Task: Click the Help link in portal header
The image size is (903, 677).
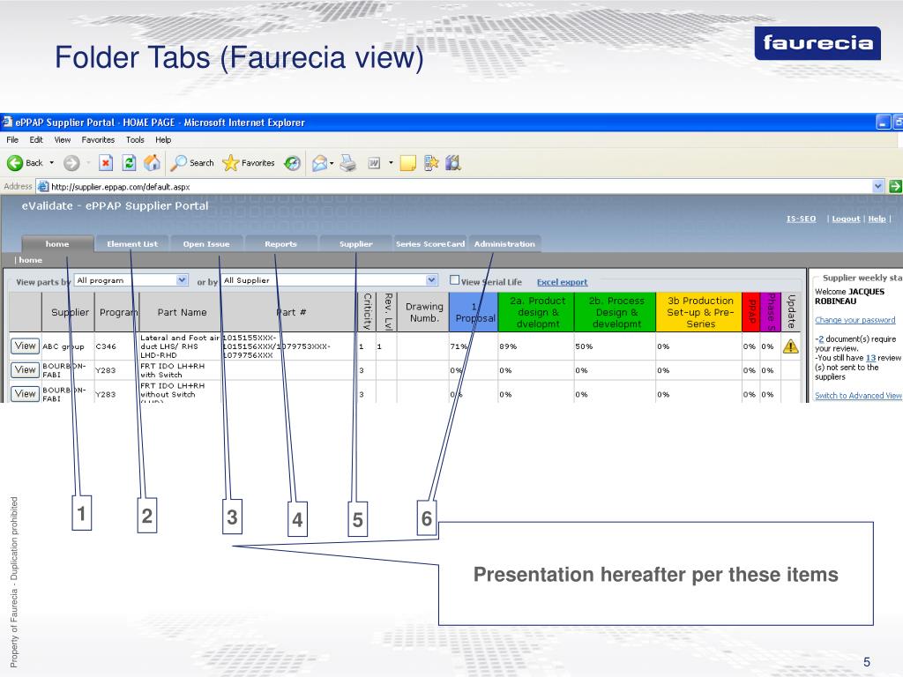Action: pyautogui.click(x=877, y=219)
